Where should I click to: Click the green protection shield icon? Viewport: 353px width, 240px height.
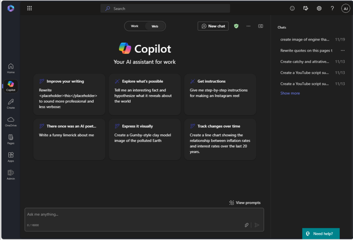[x=236, y=26]
